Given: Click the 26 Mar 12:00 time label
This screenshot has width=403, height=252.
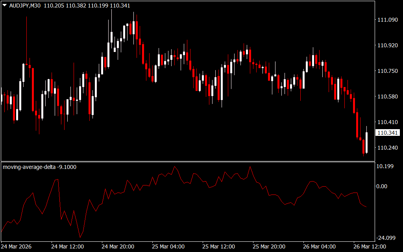Looking at the screenshot, I should [x=370, y=246].
